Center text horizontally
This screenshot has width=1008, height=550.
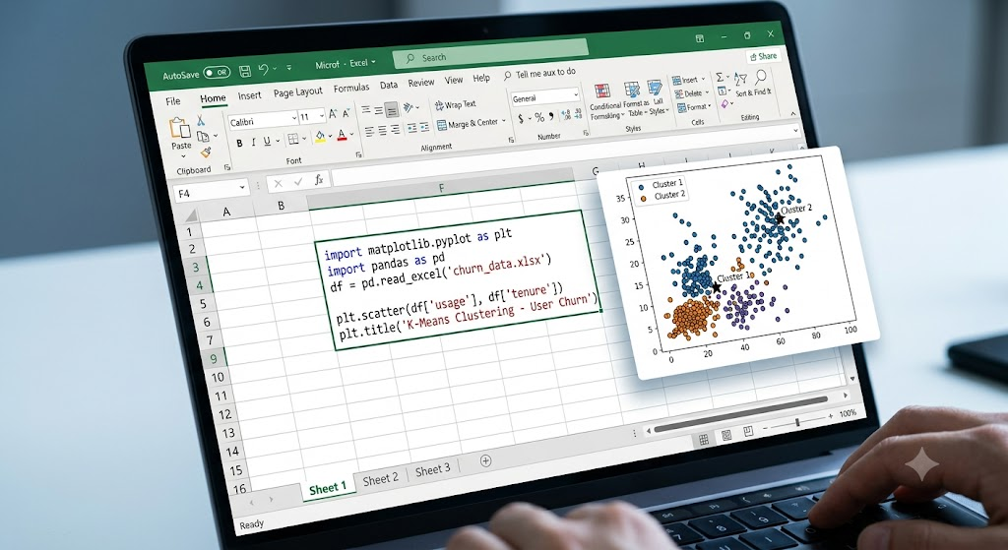382,131
